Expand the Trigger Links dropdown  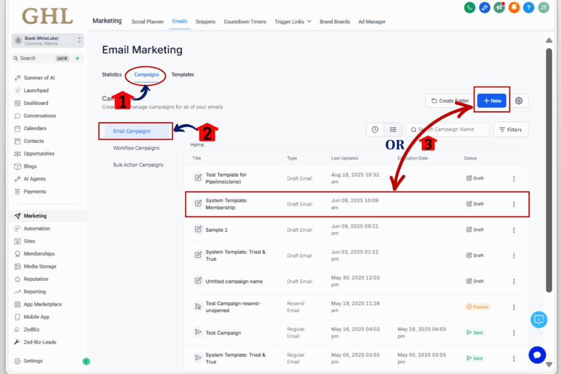click(293, 22)
